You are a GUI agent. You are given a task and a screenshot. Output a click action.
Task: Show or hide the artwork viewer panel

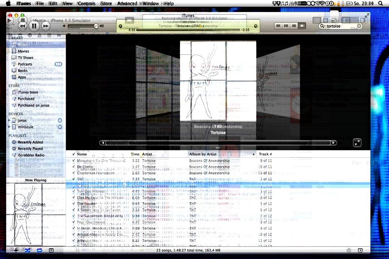51,250
